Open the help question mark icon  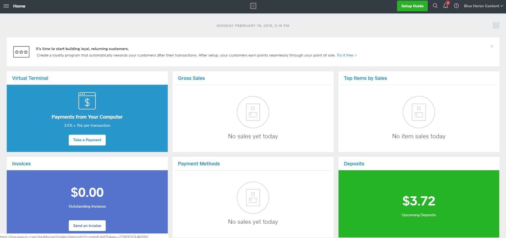pyautogui.click(x=456, y=6)
